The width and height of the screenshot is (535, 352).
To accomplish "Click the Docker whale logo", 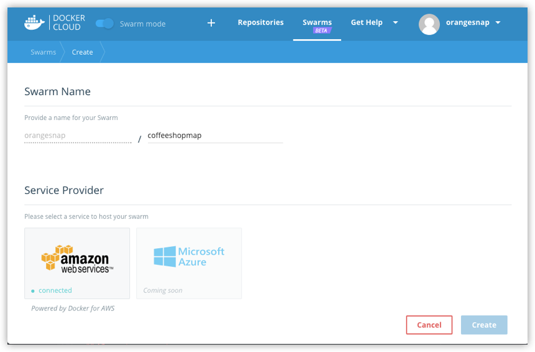I will (34, 23).
